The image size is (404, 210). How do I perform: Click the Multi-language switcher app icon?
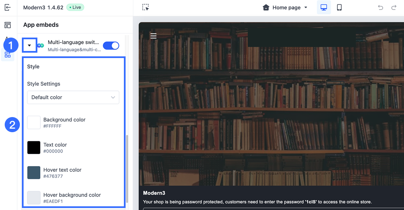pyautogui.click(x=41, y=45)
